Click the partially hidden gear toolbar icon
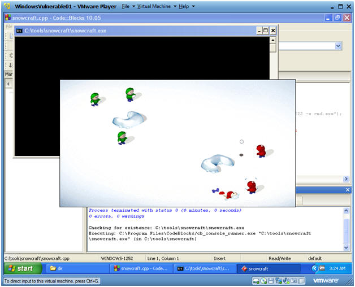Image resolution: width=355 pixels, height=287 pixels. [x=11, y=55]
